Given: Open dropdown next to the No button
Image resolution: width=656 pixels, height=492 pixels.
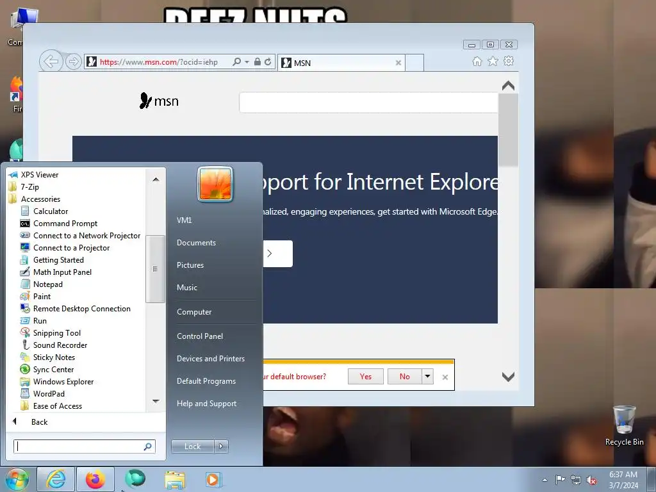Looking at the screenshot, I should coord(427,376).
